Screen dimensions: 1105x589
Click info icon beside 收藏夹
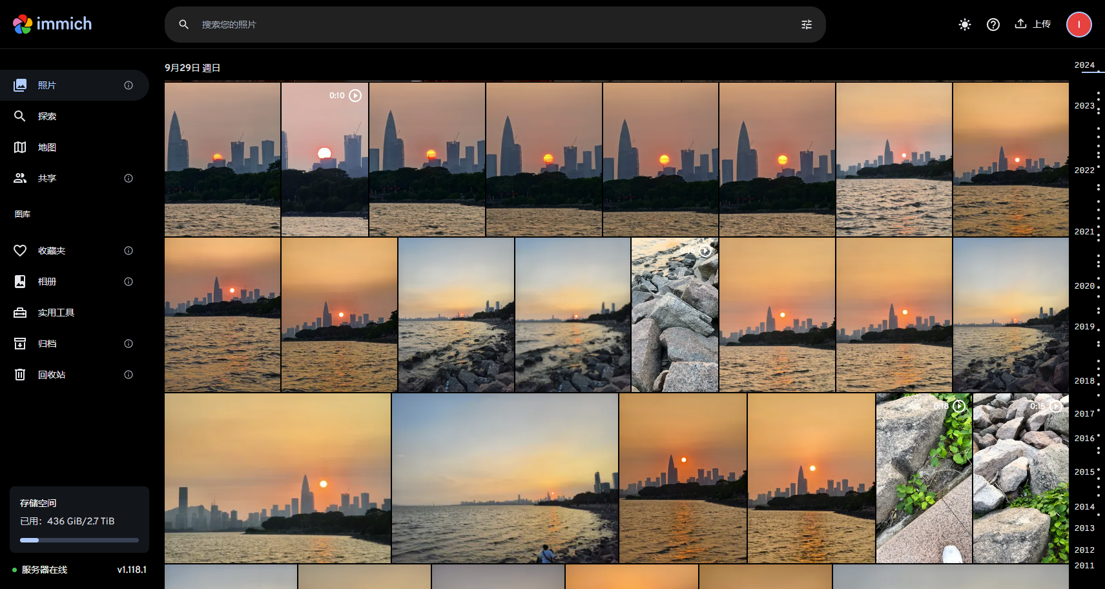click(x=129, y=251)
